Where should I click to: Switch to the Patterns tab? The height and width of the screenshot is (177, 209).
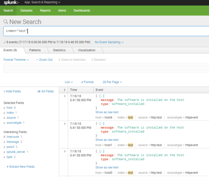(35, 50)
